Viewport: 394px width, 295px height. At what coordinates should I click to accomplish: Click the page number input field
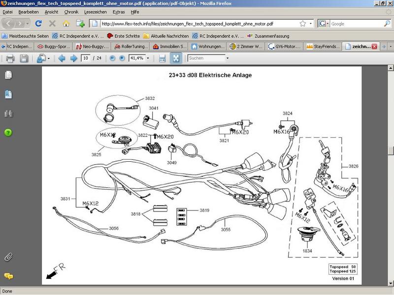click(86, 59)
